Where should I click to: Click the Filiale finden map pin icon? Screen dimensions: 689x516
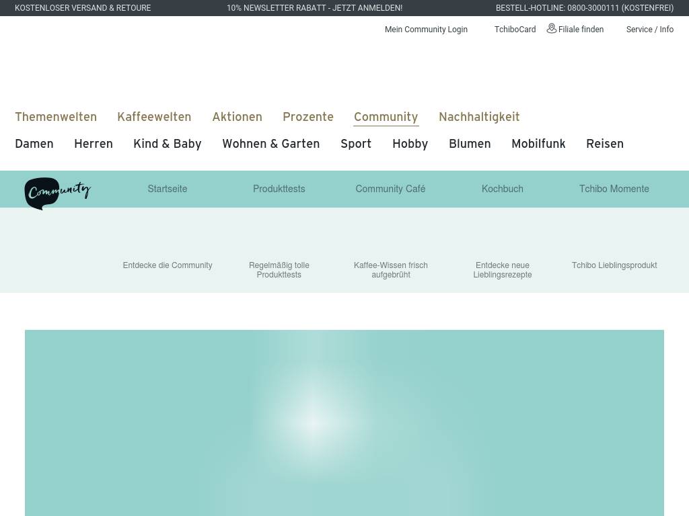pyautogui.click(x=552, y=28)
